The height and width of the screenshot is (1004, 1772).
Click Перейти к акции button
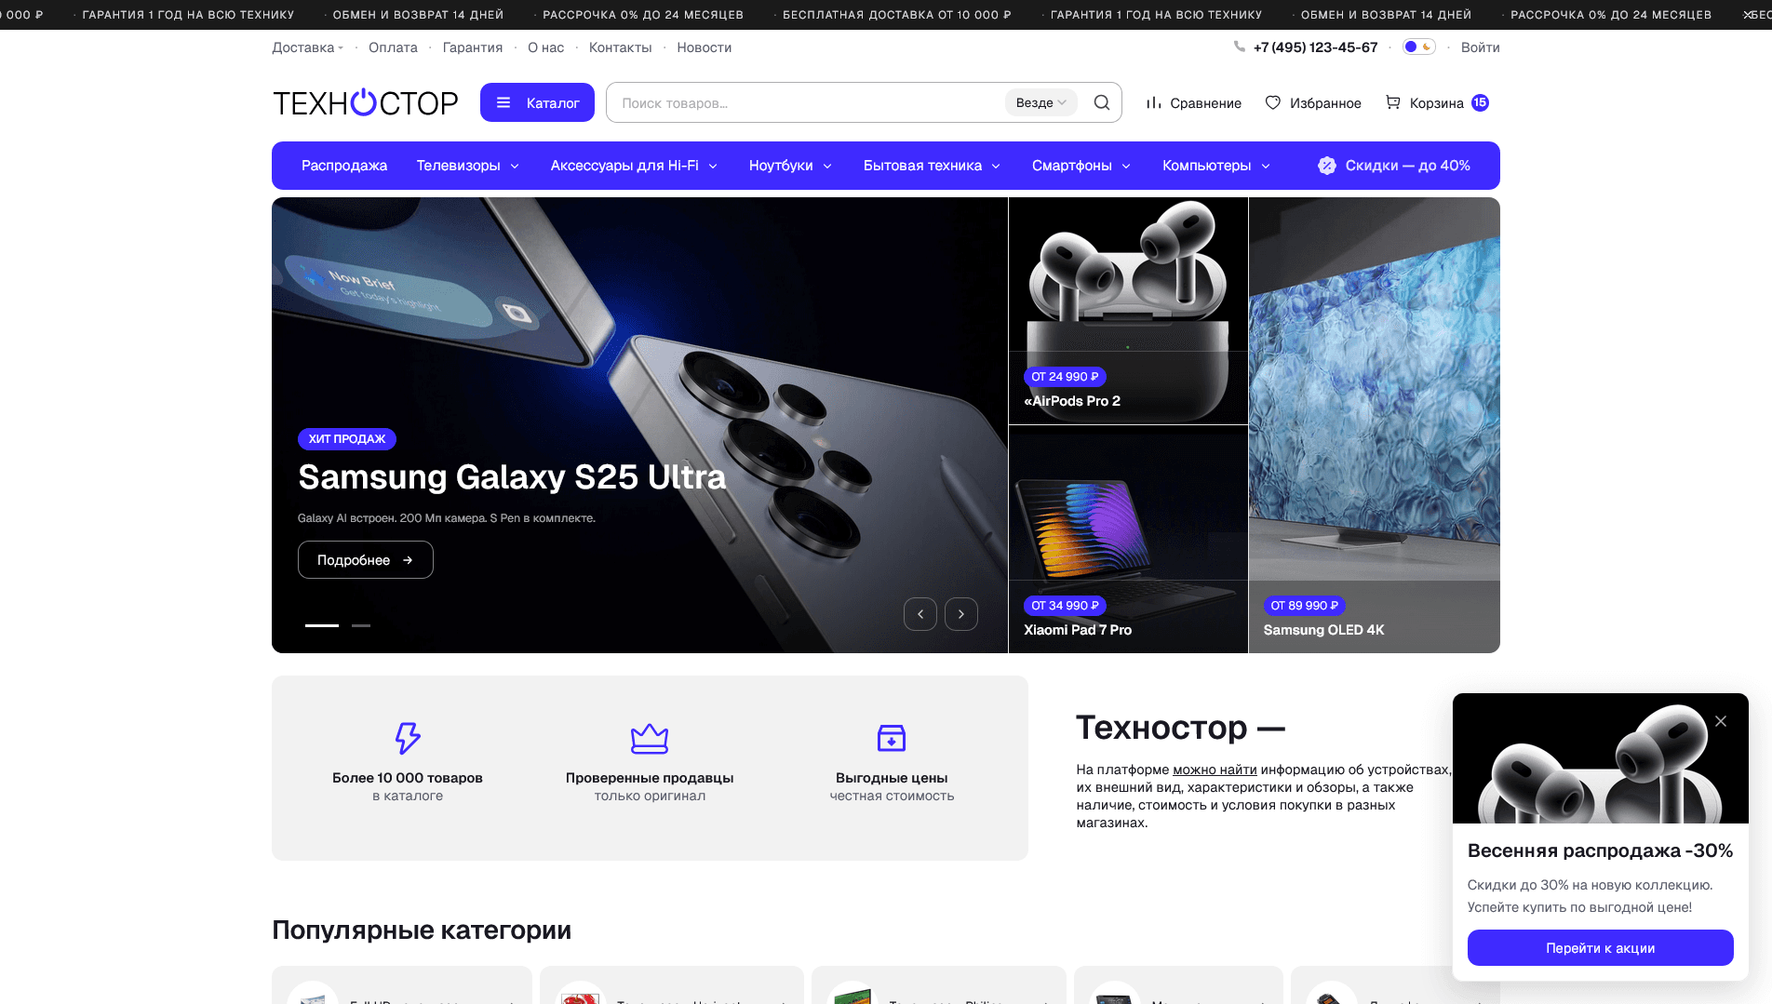click(x=1601, y=948)
